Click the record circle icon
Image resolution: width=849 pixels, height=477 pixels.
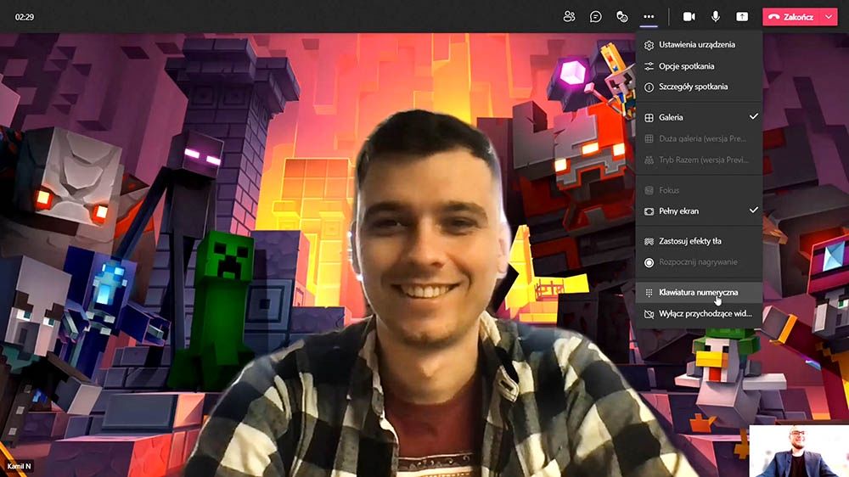[649, 262]
